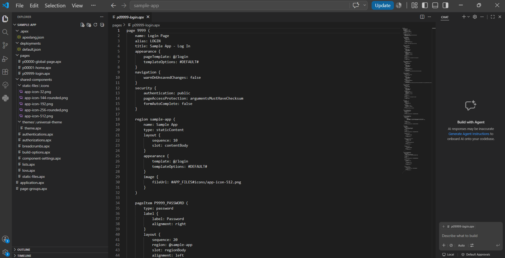Open p00001-home.apx in Explorer
505x258 pixels.
(x=36, y=67)
